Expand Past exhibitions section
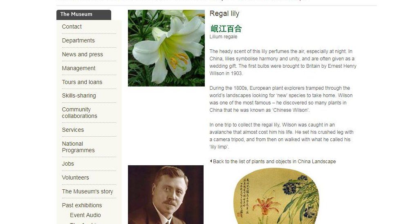Viewport: 399px width, 224px height. [82, 205]
